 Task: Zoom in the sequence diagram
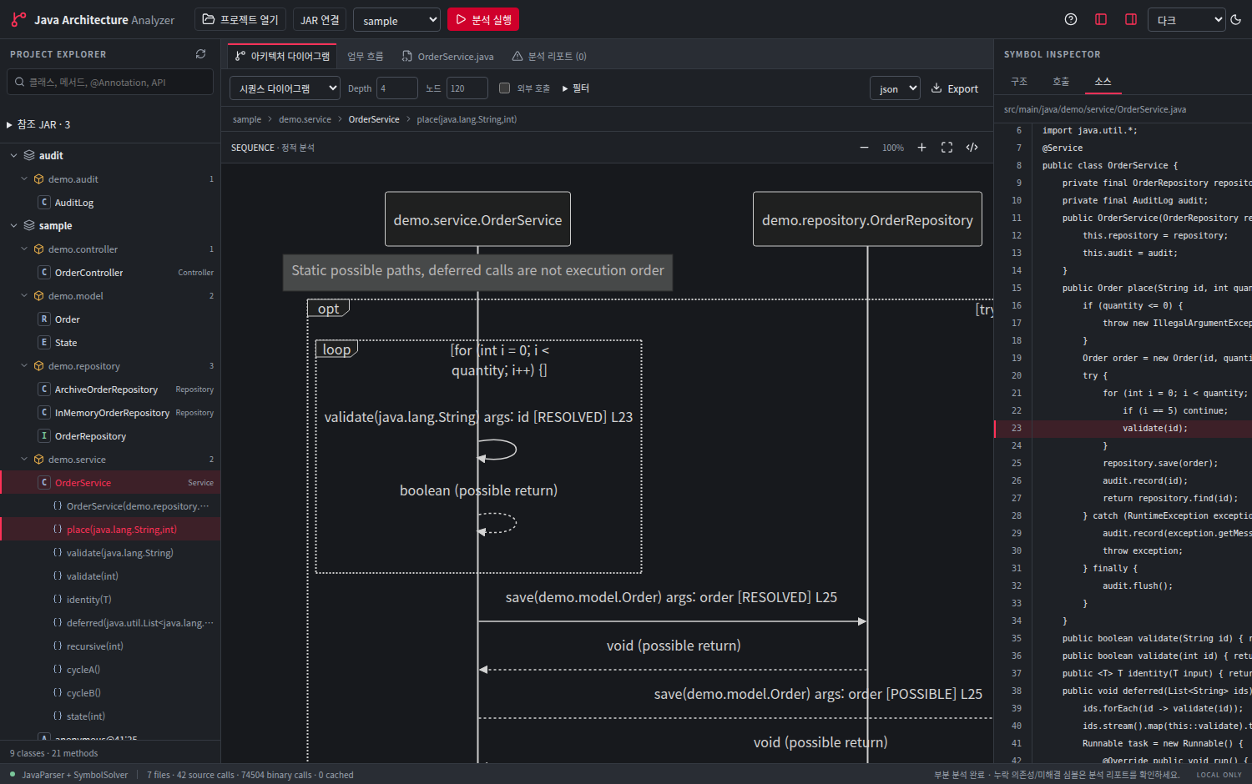point(921,148)
